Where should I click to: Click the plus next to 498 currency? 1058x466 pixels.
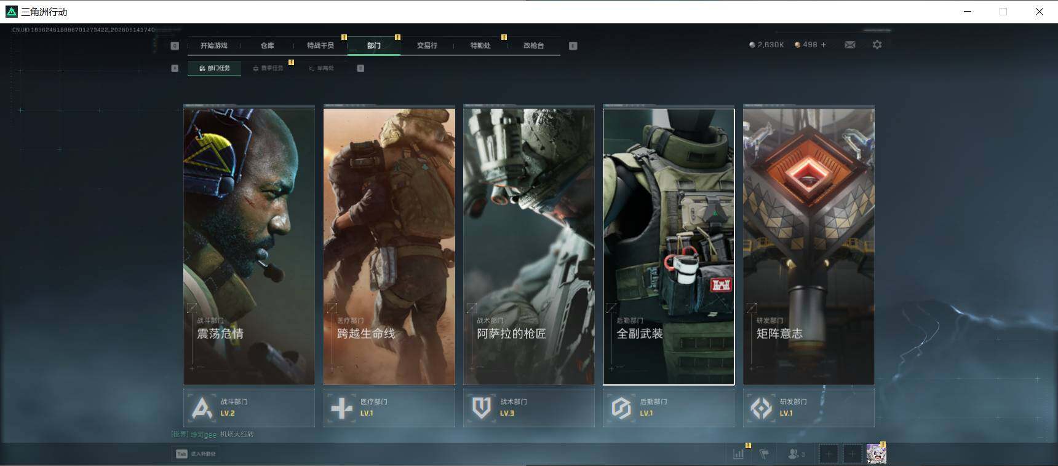click(824, 45)
